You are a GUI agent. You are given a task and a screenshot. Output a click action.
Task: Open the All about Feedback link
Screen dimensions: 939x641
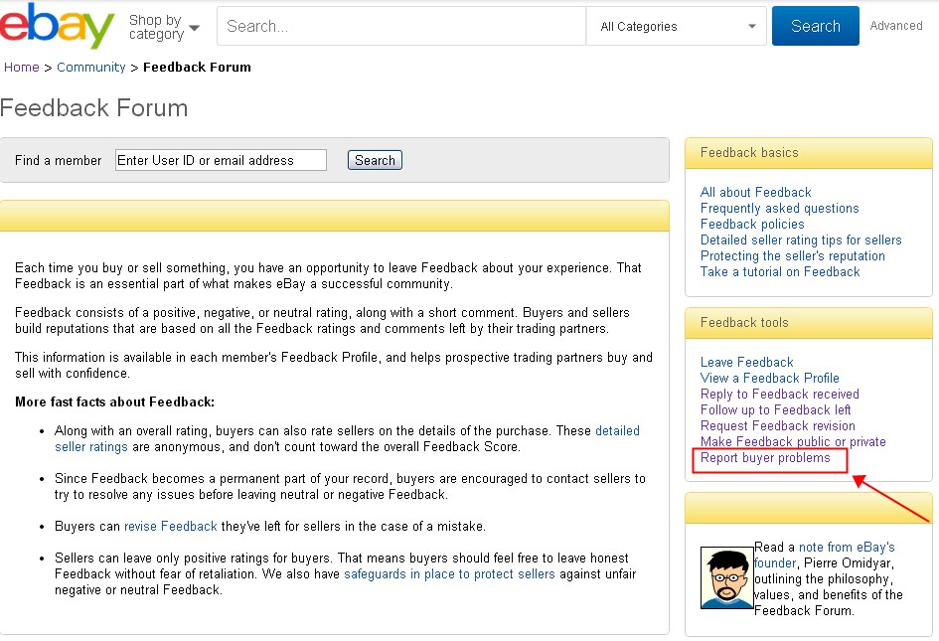pos(755,193)
